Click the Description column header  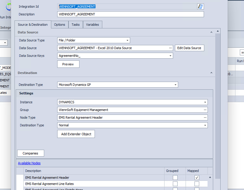(94, 171)
